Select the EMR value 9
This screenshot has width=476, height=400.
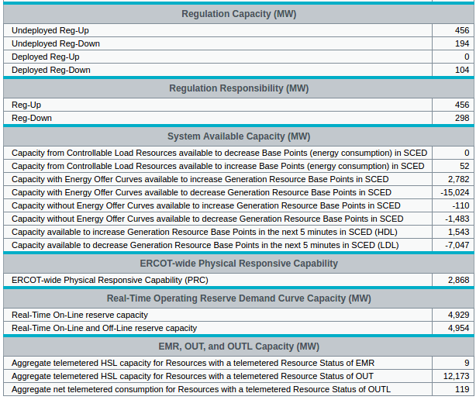tap(467, 364)
